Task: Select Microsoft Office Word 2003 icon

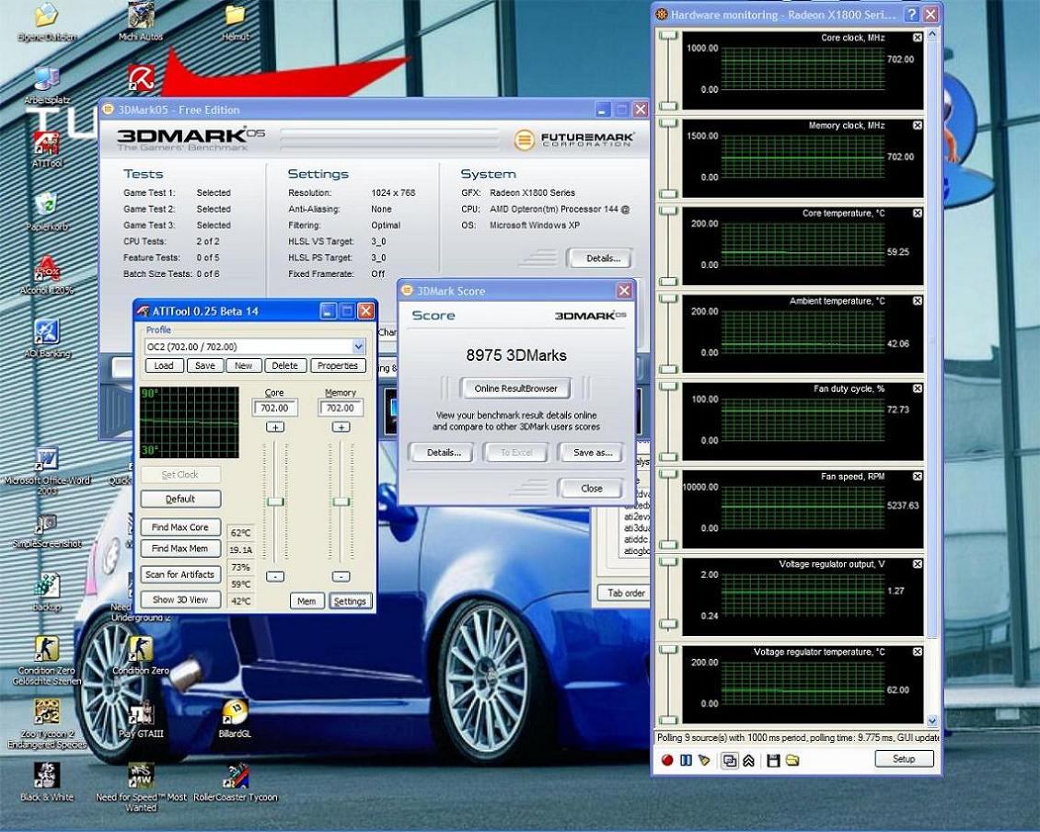Action: pos(46,471)
